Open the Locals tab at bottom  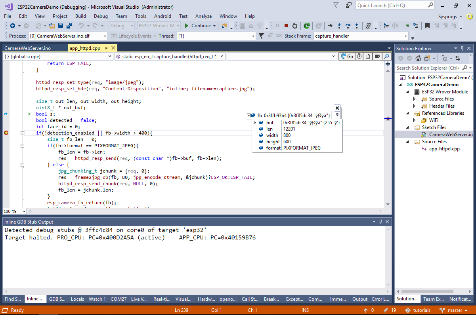pyautogui.click(x=77, y=299)
